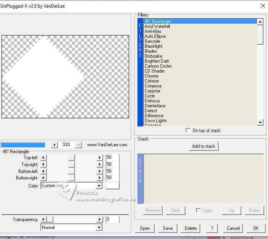Click Transparency slider right arrow
Viewport: 268px width, 239px height.
100,219
